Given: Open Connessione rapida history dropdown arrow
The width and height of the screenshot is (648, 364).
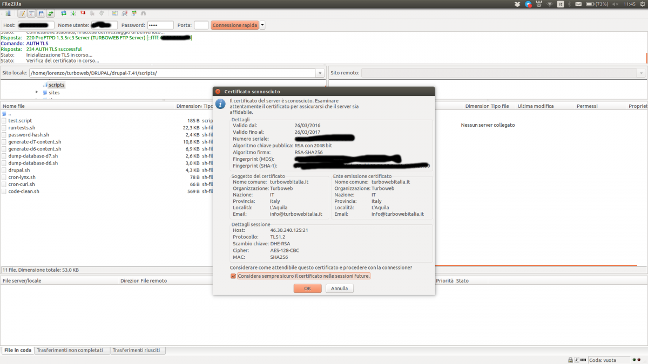Looking at the screenshot, I should point(262,25).
